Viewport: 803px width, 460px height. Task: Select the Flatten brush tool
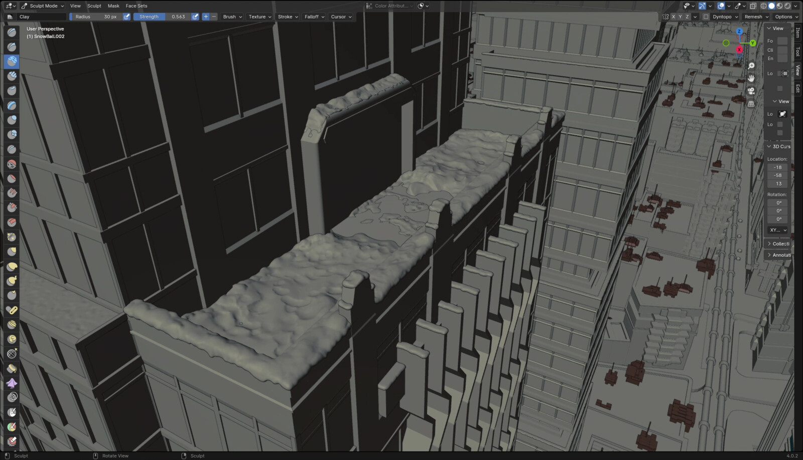pos(12,179)
